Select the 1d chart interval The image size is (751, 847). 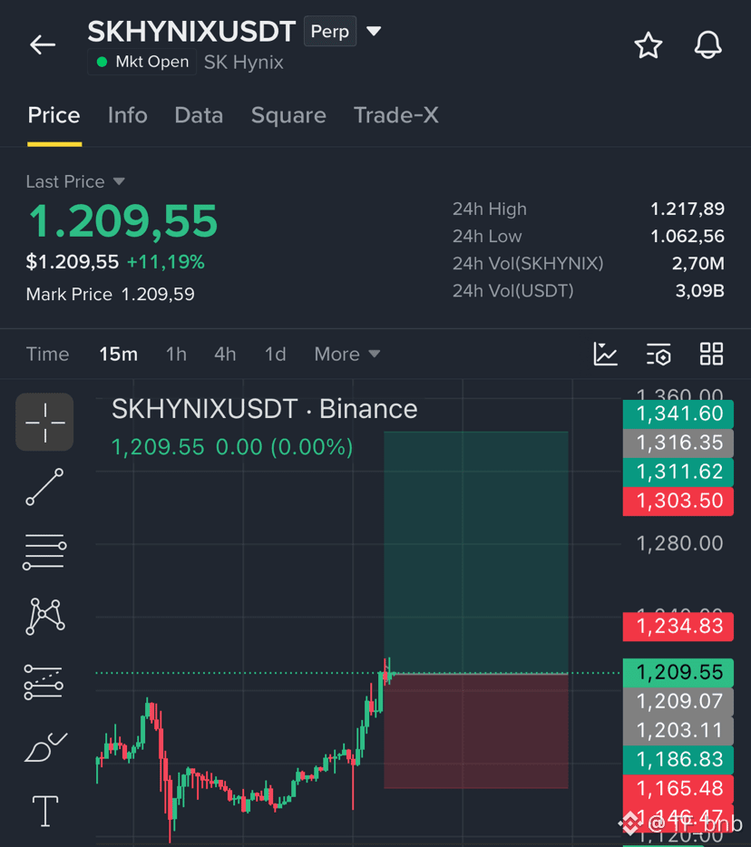275,355
